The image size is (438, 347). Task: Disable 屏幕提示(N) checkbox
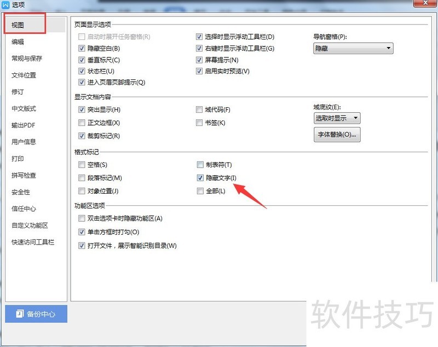point(199,60)
